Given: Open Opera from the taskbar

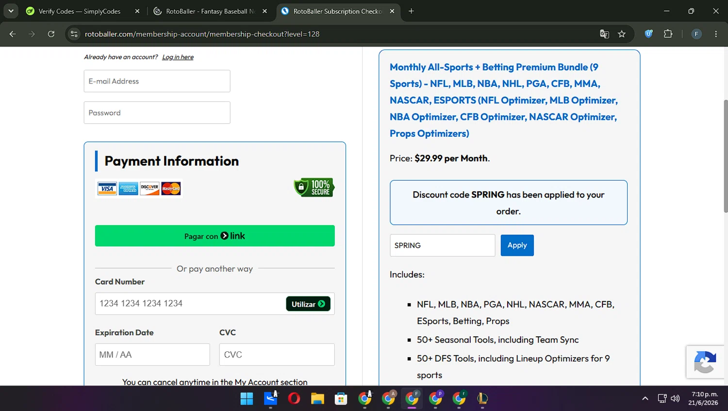Looking at the screenshot, I should (x=294, y=398).
